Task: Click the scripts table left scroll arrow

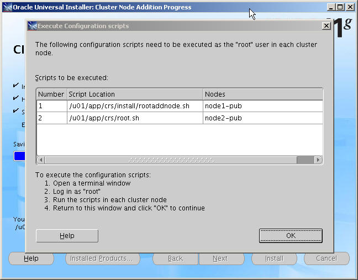Action: tap(41, 160)
